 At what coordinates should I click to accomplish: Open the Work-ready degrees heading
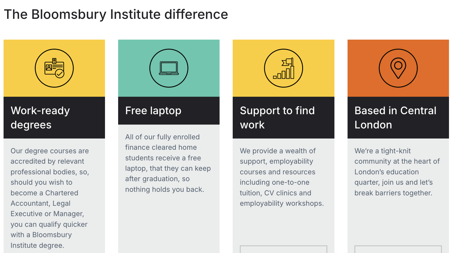pyautogui.click(x=40, y=118)
